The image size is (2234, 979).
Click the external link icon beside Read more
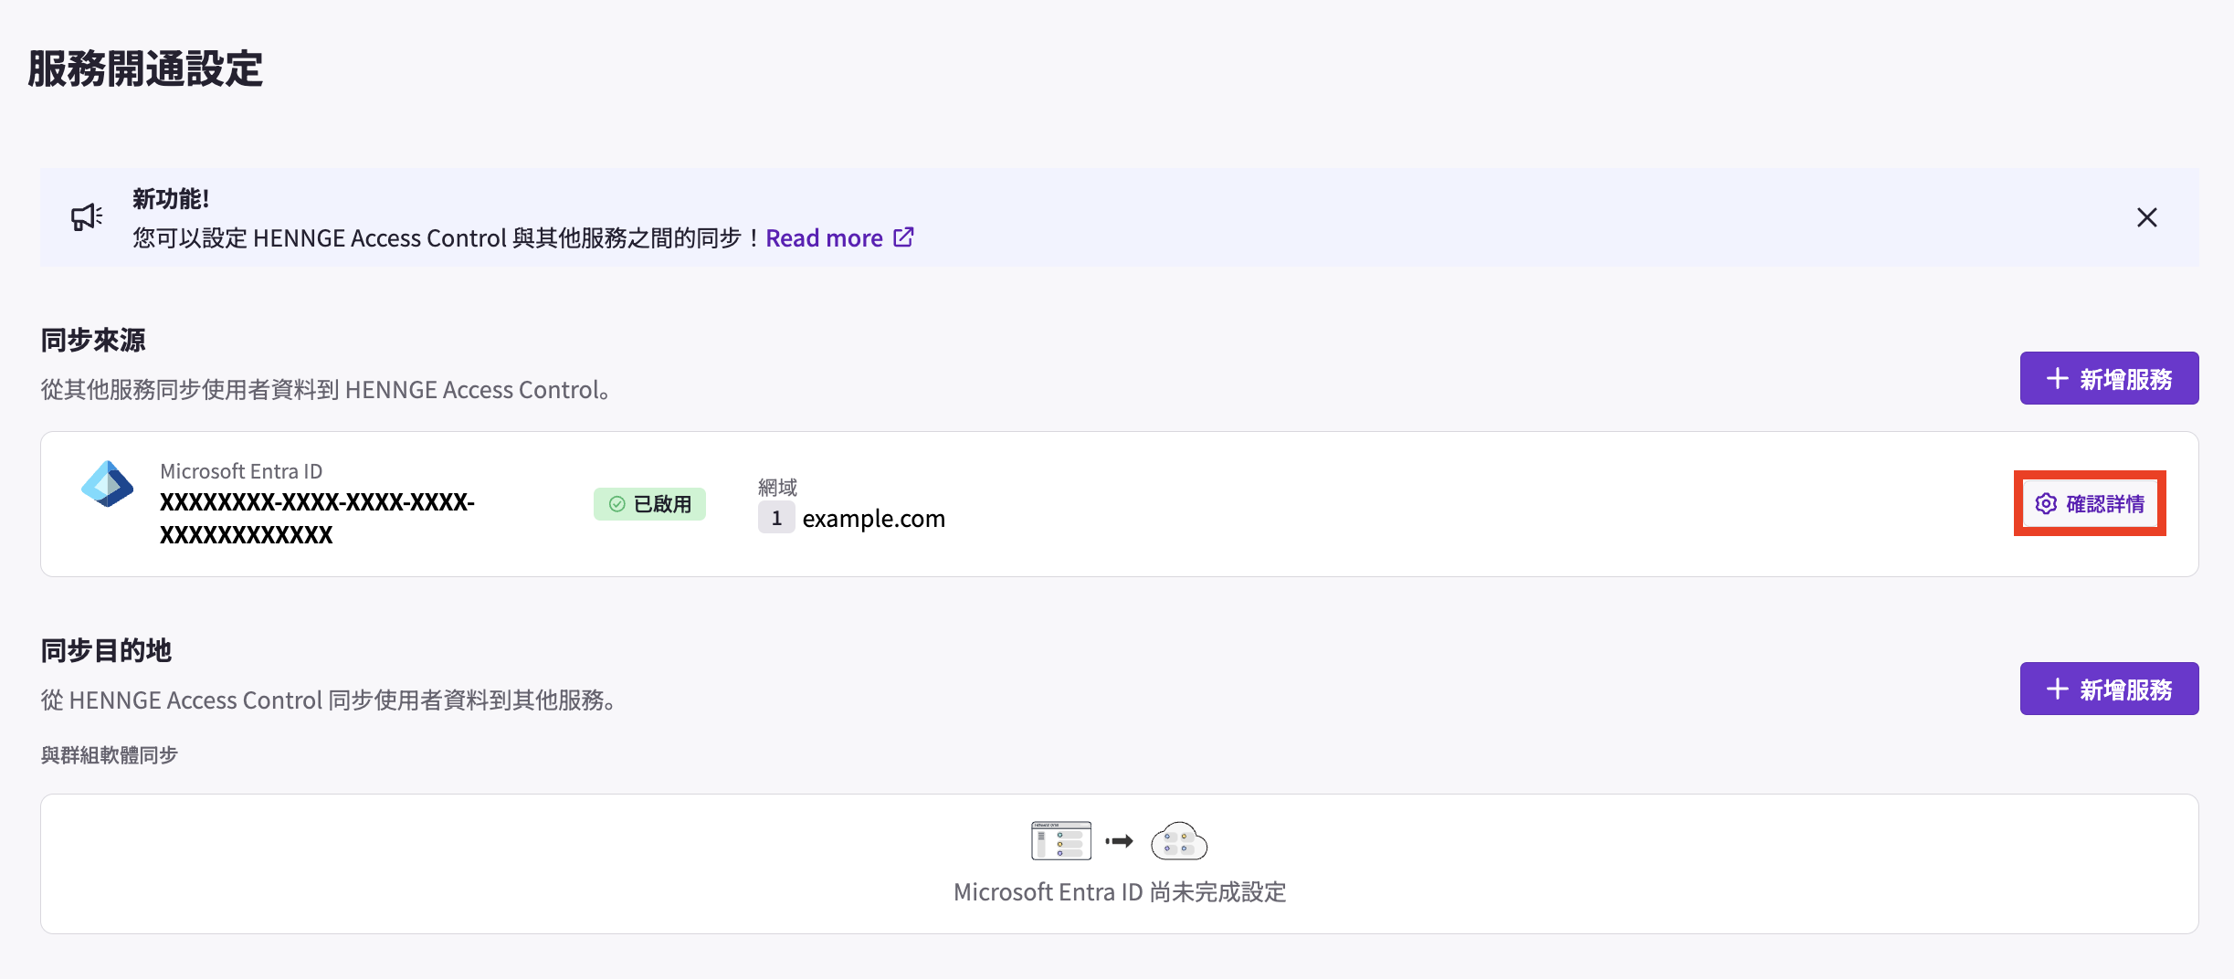click(903, 237)
